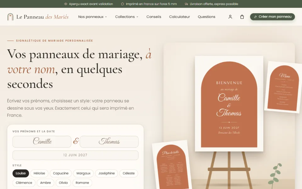Select the Héloïse style
The image size is (302, 189).
[x=39, y=173]
